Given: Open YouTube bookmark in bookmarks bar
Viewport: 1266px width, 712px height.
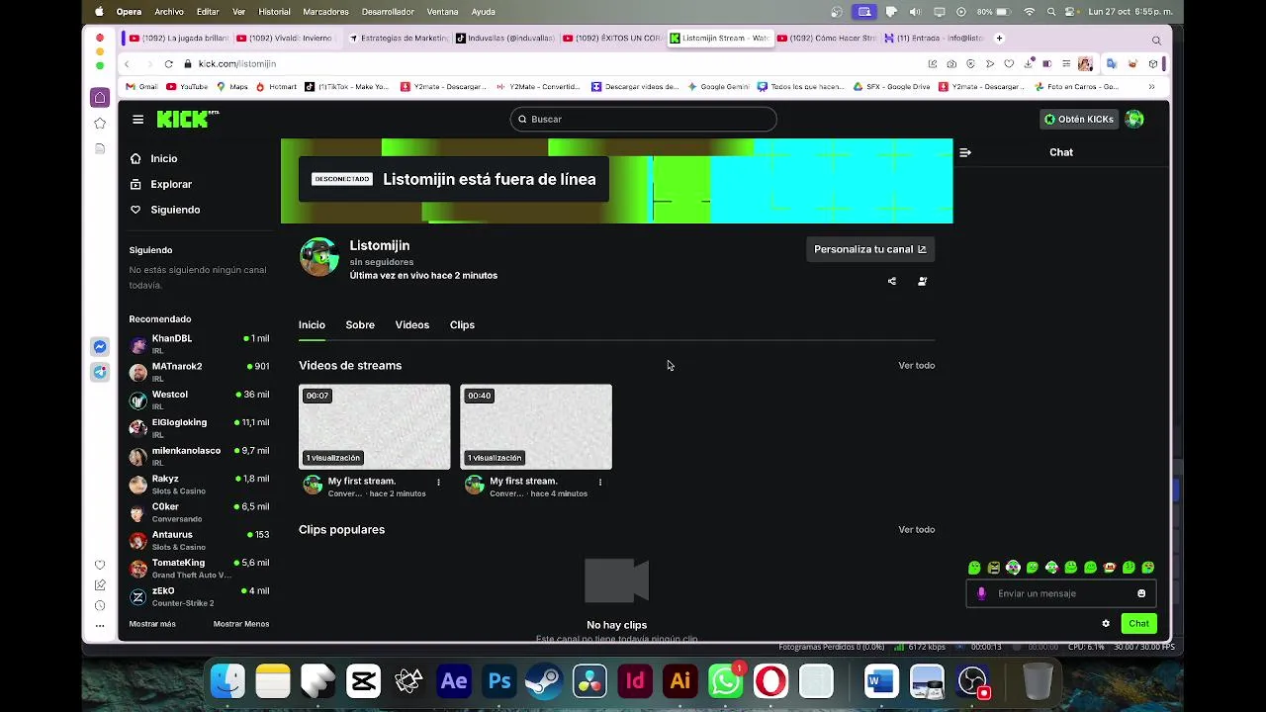Looking at the screenshot, I should (187, 87).
